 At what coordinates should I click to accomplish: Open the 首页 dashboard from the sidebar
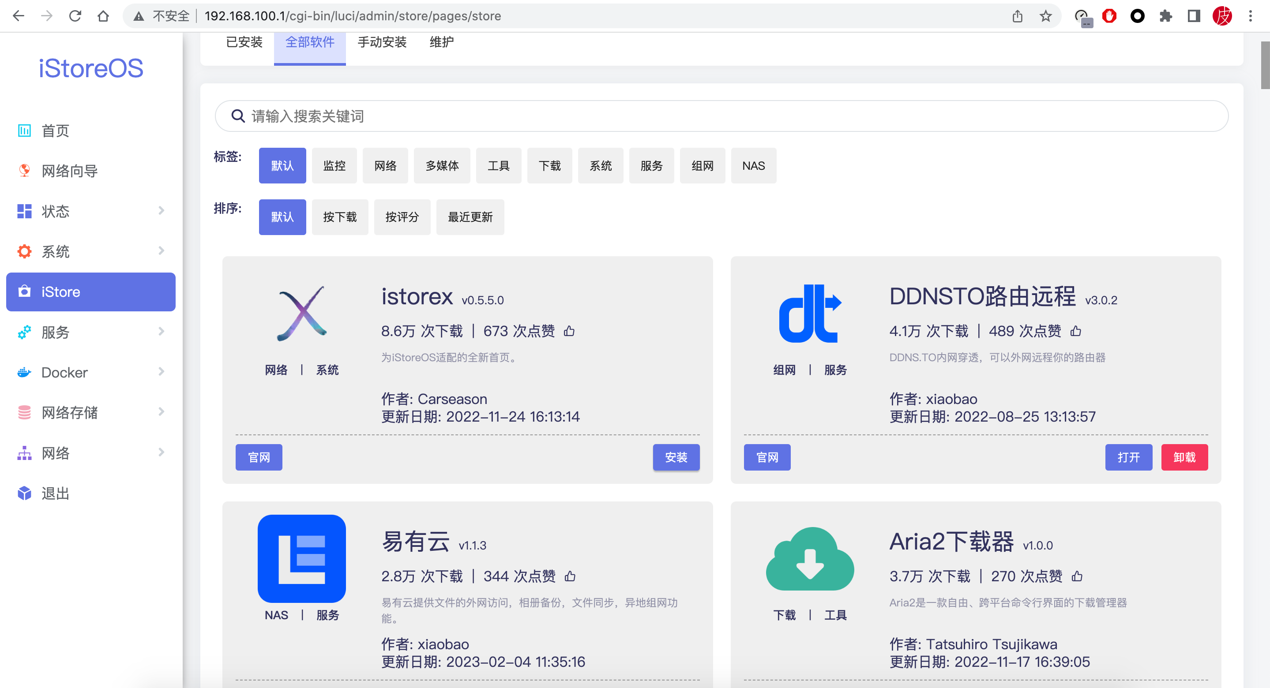[55, 131]
